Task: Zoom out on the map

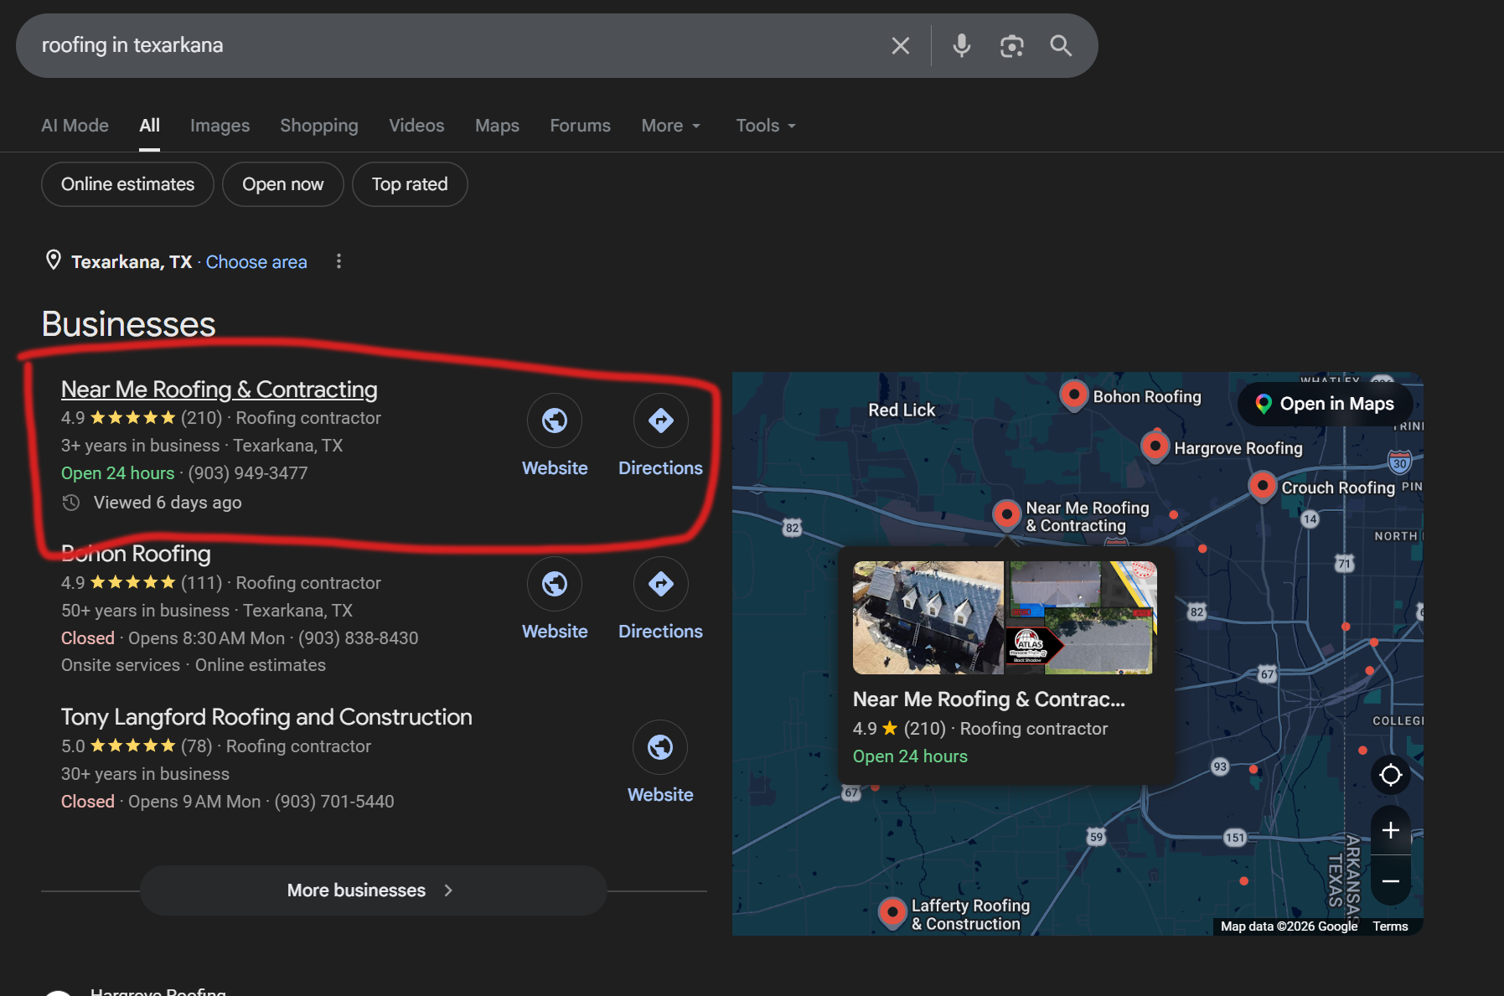Action: (1391, 880)
